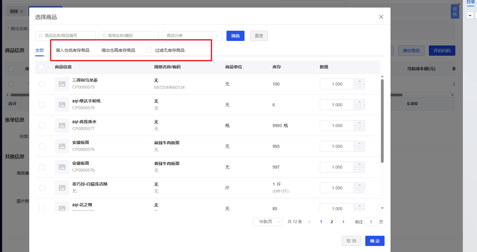Click the 规格名称/编码 search input field
Screen dimensions: 477x252
(x=129, y=36)
